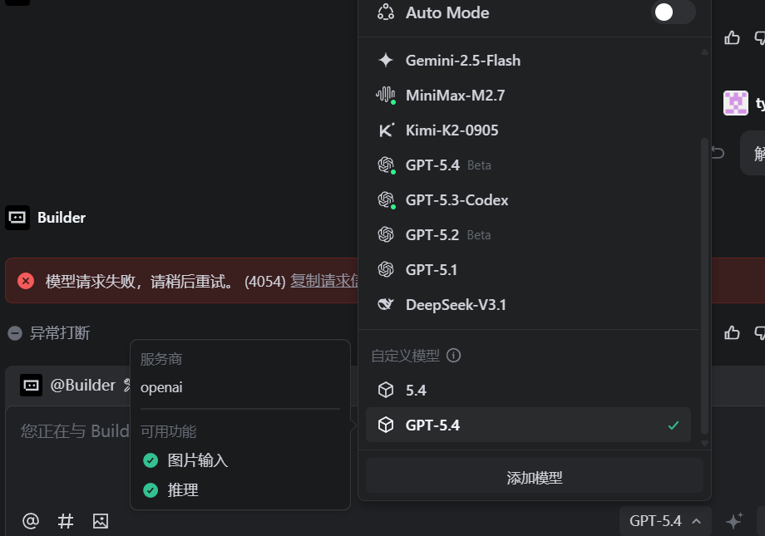
Task: Click the red error icon in failure banner
Action: click(26, 281)
